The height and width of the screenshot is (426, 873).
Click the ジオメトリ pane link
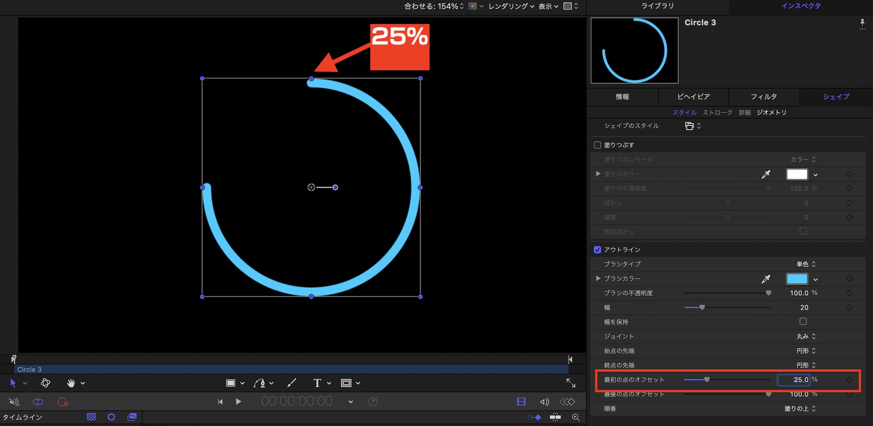pos(771,113)
